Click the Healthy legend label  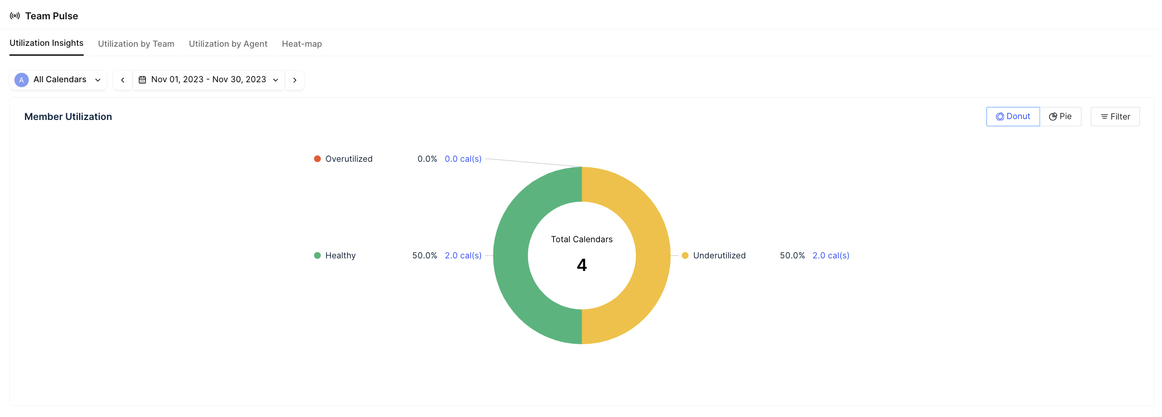pyautogui.click(x=340, y=255)
